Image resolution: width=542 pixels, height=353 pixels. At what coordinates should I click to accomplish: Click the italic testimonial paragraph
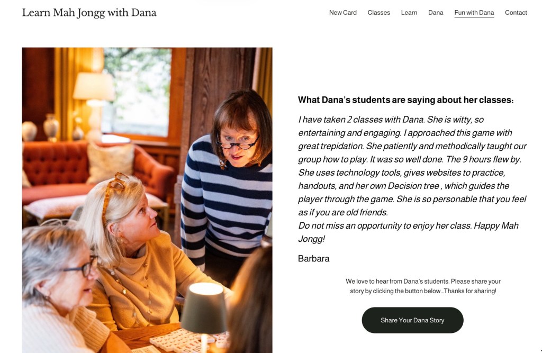412,179
